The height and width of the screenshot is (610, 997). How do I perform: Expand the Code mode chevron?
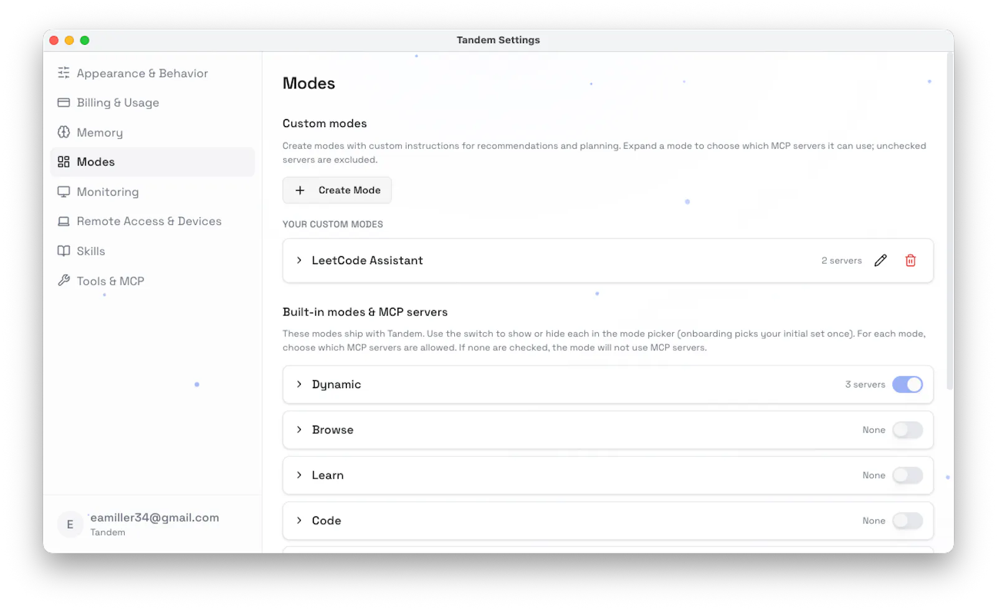pyautogui.click(x=299, y=521)
